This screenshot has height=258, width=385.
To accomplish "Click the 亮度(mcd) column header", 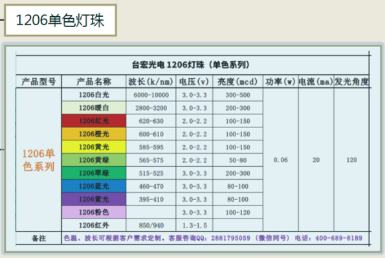I will (237, 81).
